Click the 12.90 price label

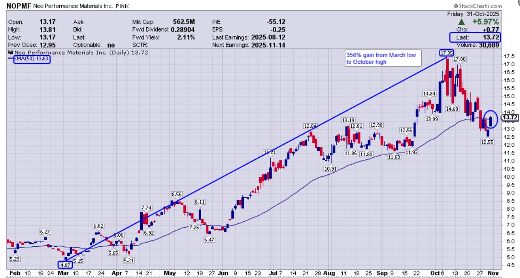376,125
